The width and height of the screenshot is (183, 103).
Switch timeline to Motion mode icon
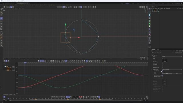(x=8, y=61)
